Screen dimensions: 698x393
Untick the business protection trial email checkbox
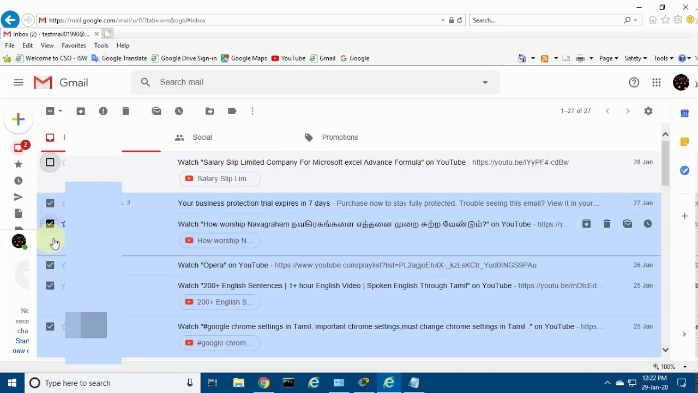[x=50, y=203]
